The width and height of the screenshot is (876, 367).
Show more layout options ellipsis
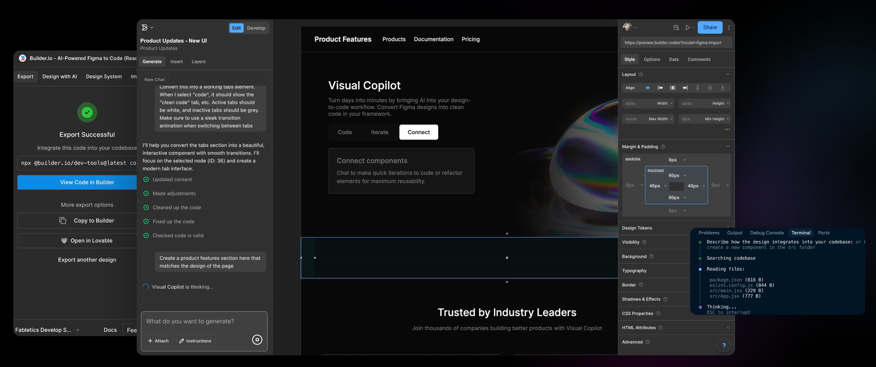pyautogui.click(x=727, y=129)
